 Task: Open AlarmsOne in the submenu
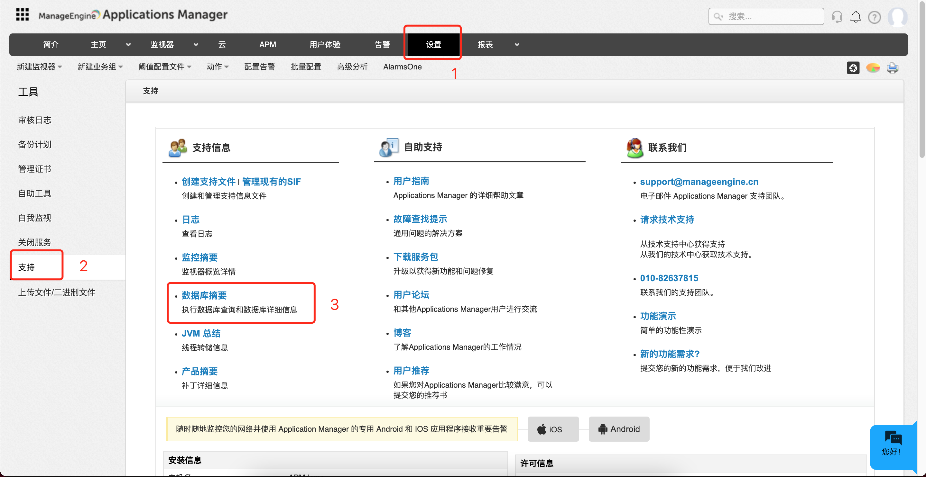click(402, 67)
